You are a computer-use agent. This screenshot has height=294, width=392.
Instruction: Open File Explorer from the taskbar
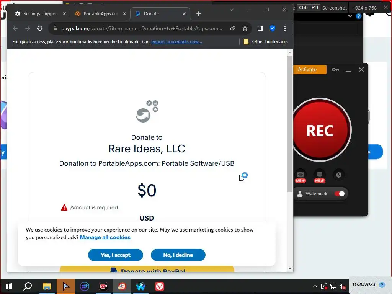(47, 286)
